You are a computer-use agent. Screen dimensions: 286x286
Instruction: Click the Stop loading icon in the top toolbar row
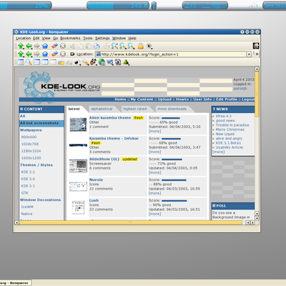click(63, 46)
